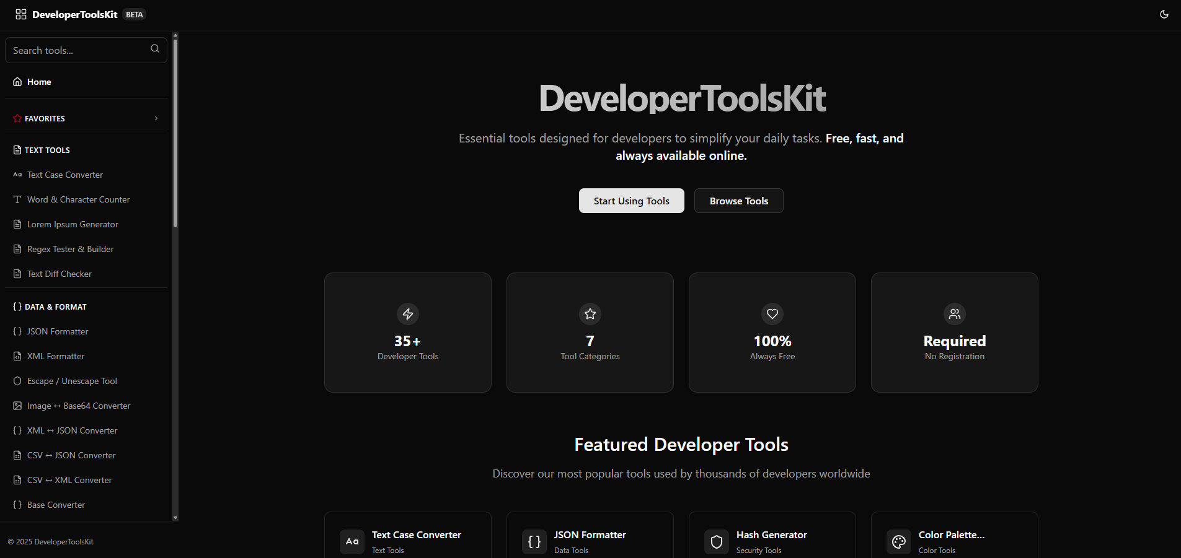Focus the Search tools input field
This screenshot has height=558, width=1181.
77,50
